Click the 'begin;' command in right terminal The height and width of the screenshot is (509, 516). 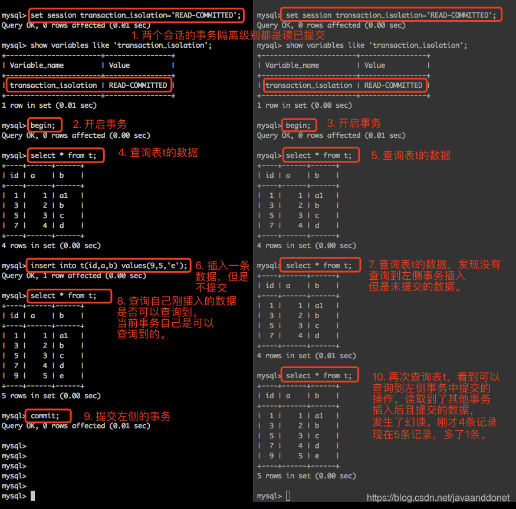[x=298, y=125]
